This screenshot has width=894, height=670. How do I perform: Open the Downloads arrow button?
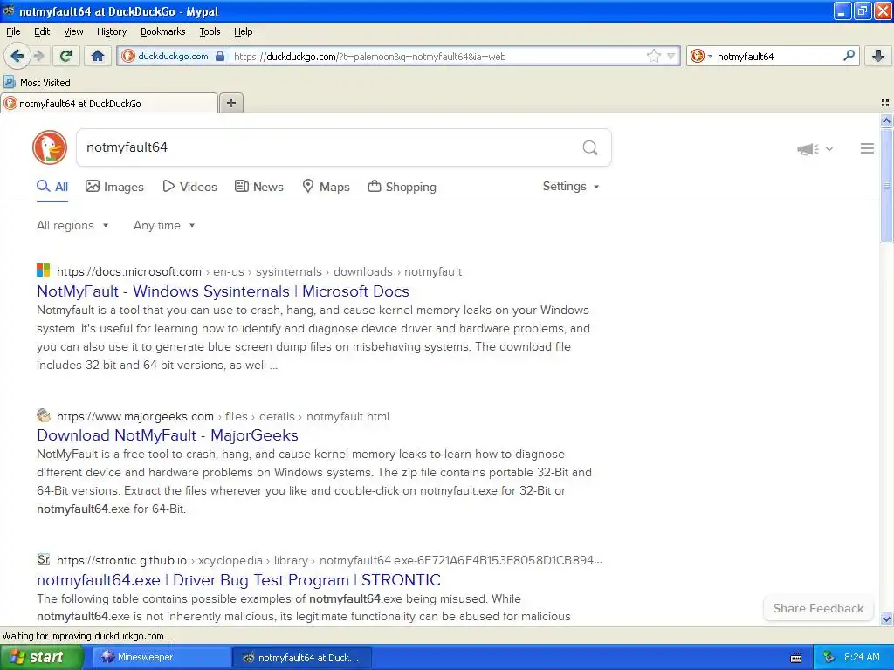tap(878, 56)
